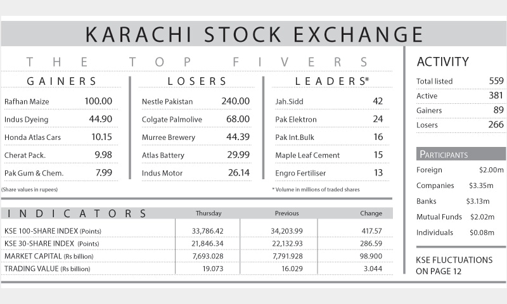Click the Market Capital change value 98.900
Image resolution: width=507 pixels, height=304 pixels.
point(371,256)
